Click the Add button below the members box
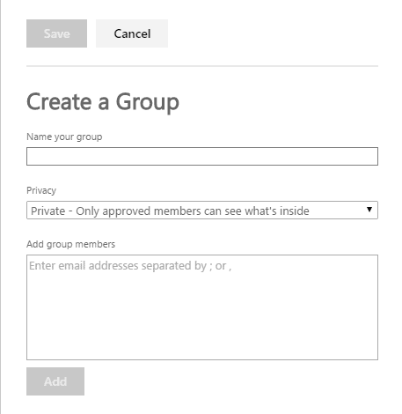This screenshot has width=402, height=414. (55, 381)
